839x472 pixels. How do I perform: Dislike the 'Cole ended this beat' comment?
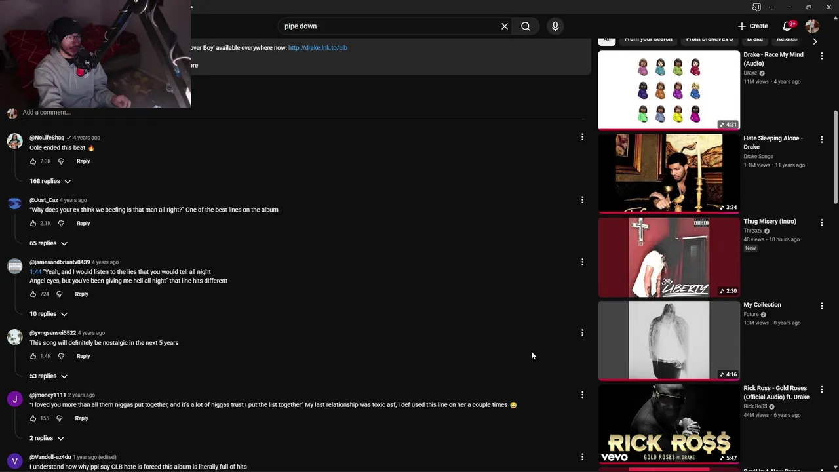(61, 161)
